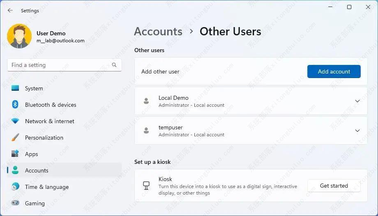Click the Personalization paintbrush icon
This screenshot has height=216, width=378.
[15, 138]
